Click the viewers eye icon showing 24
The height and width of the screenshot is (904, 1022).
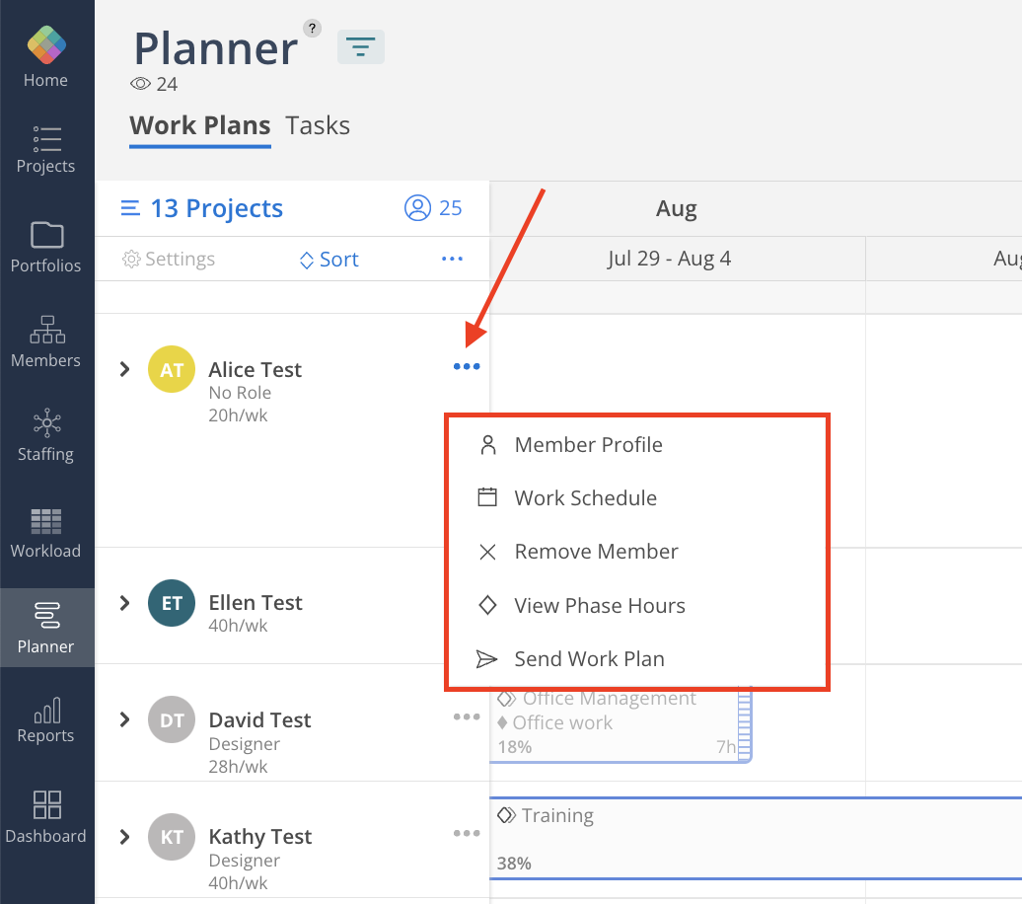coord(139,85)
